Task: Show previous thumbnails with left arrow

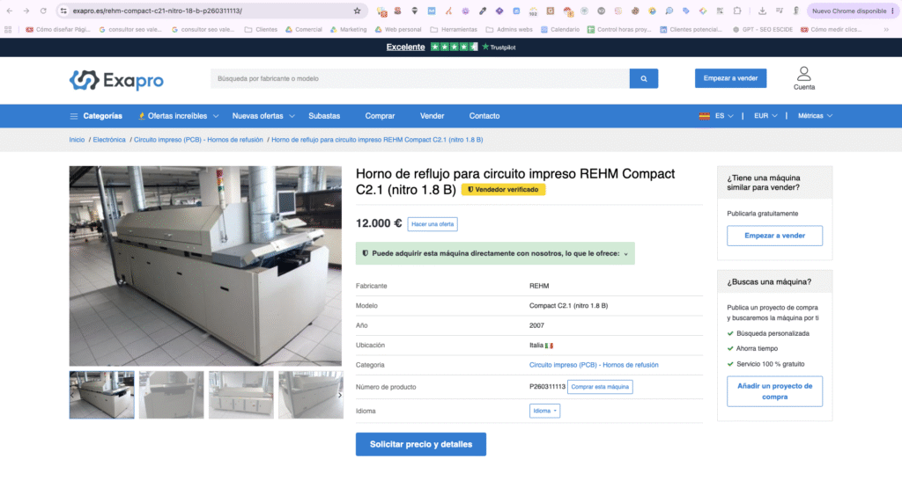Action: tap(72, 395)
